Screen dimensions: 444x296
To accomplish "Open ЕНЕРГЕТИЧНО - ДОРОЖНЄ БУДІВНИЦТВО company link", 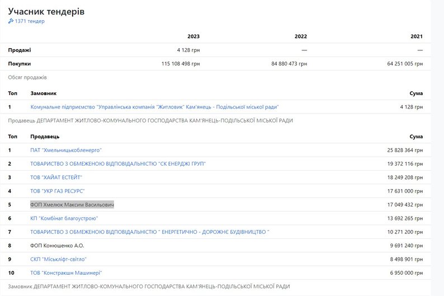I will point(150,232).
